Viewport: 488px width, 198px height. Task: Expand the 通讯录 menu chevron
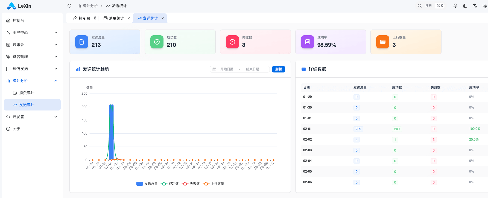tap(56, 45)
